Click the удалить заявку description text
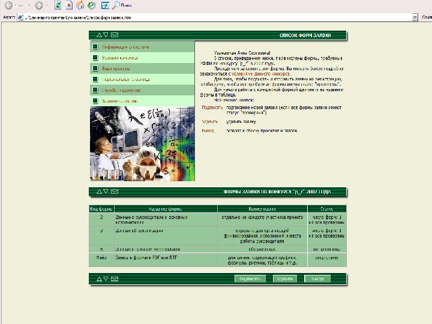This screenshot has width=432, height=324. click(x=241, y=121)
